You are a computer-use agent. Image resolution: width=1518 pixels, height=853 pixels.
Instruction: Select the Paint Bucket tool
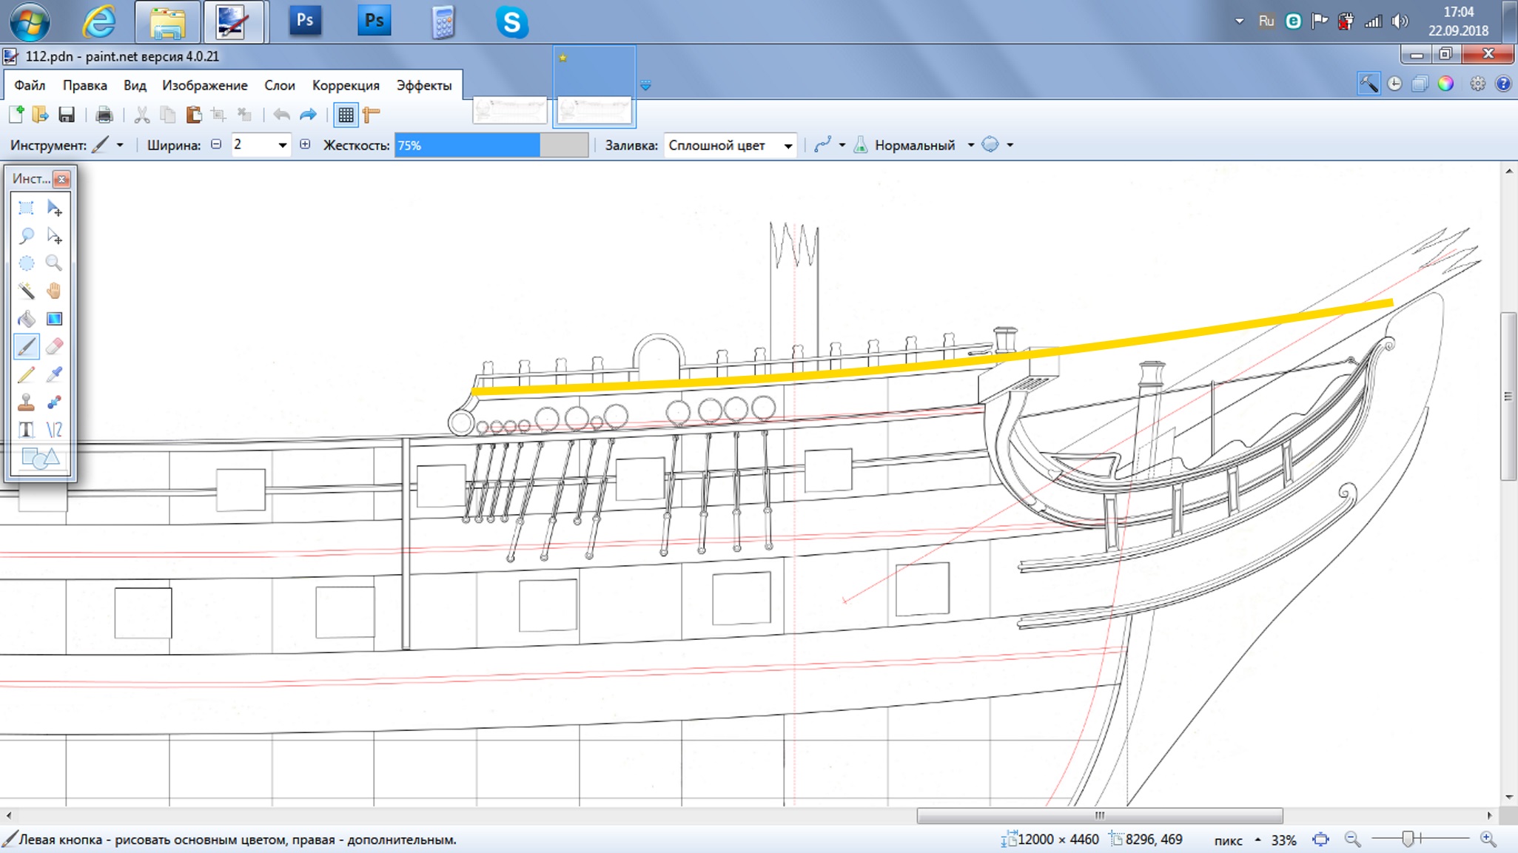point(26,319)
